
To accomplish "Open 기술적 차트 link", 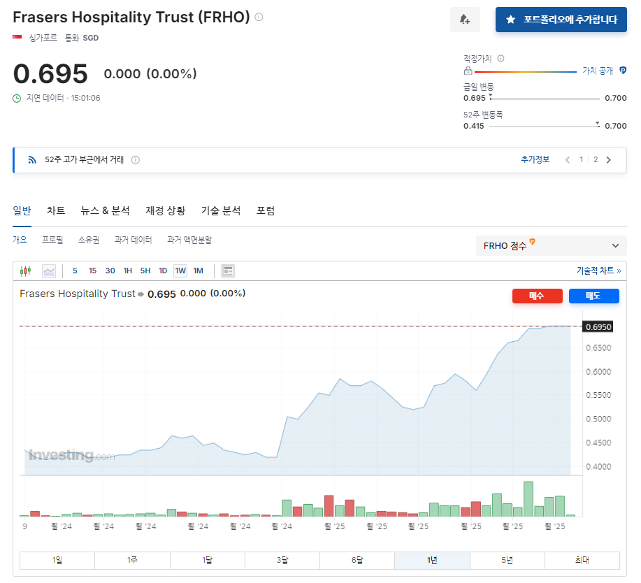I will click(599, 271).
